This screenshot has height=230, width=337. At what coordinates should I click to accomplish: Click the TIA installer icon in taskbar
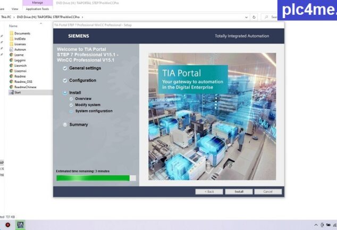point(20,225)
